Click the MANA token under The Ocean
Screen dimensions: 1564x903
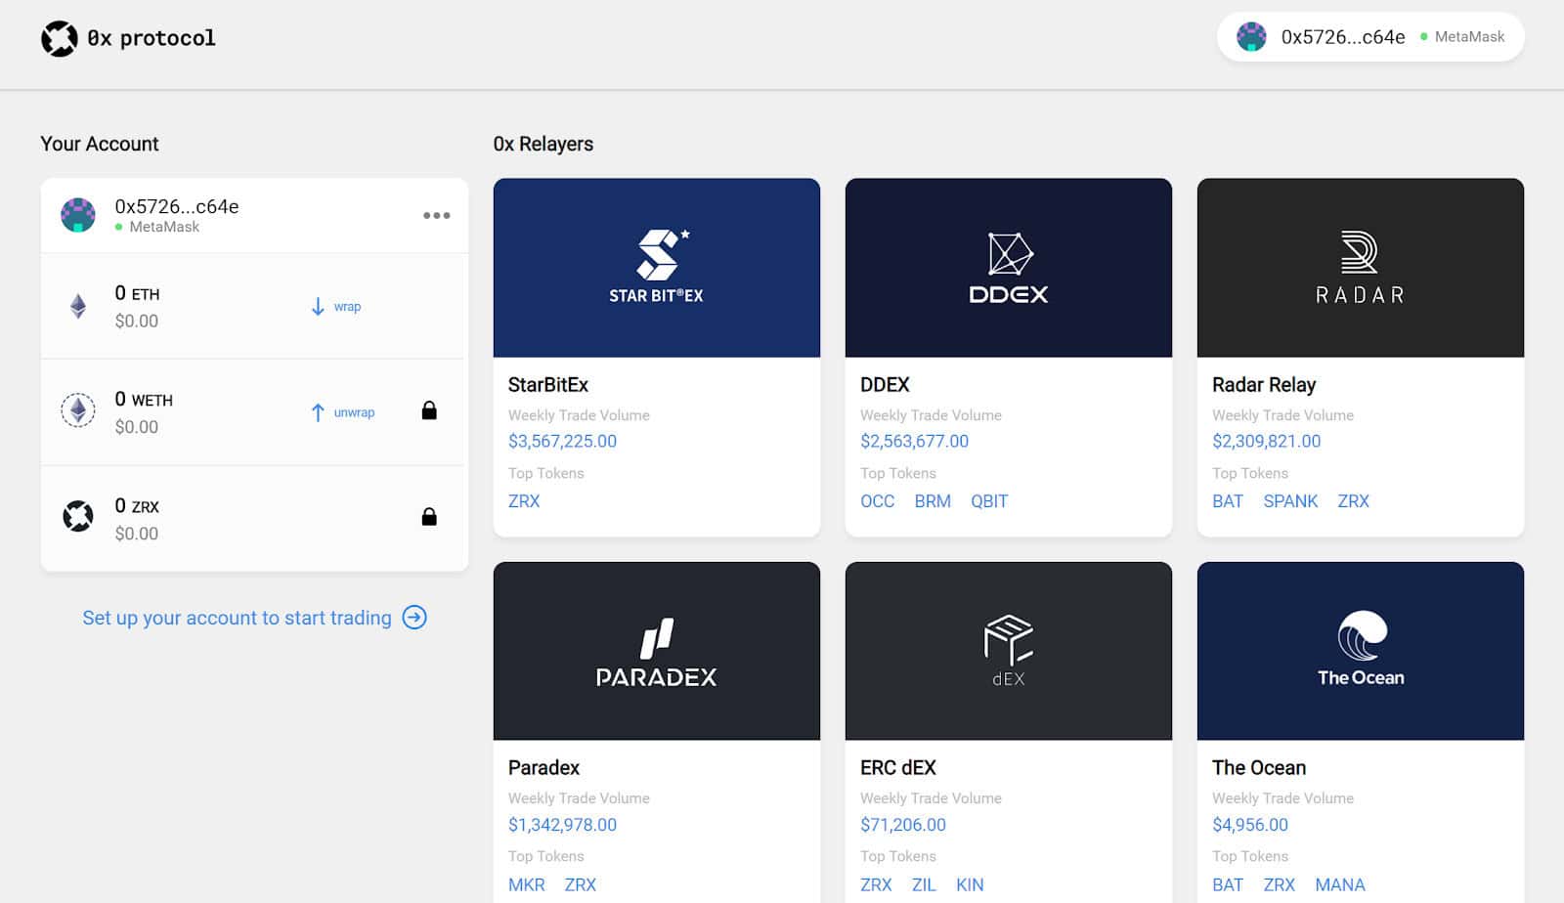(x=1339, y=884)
